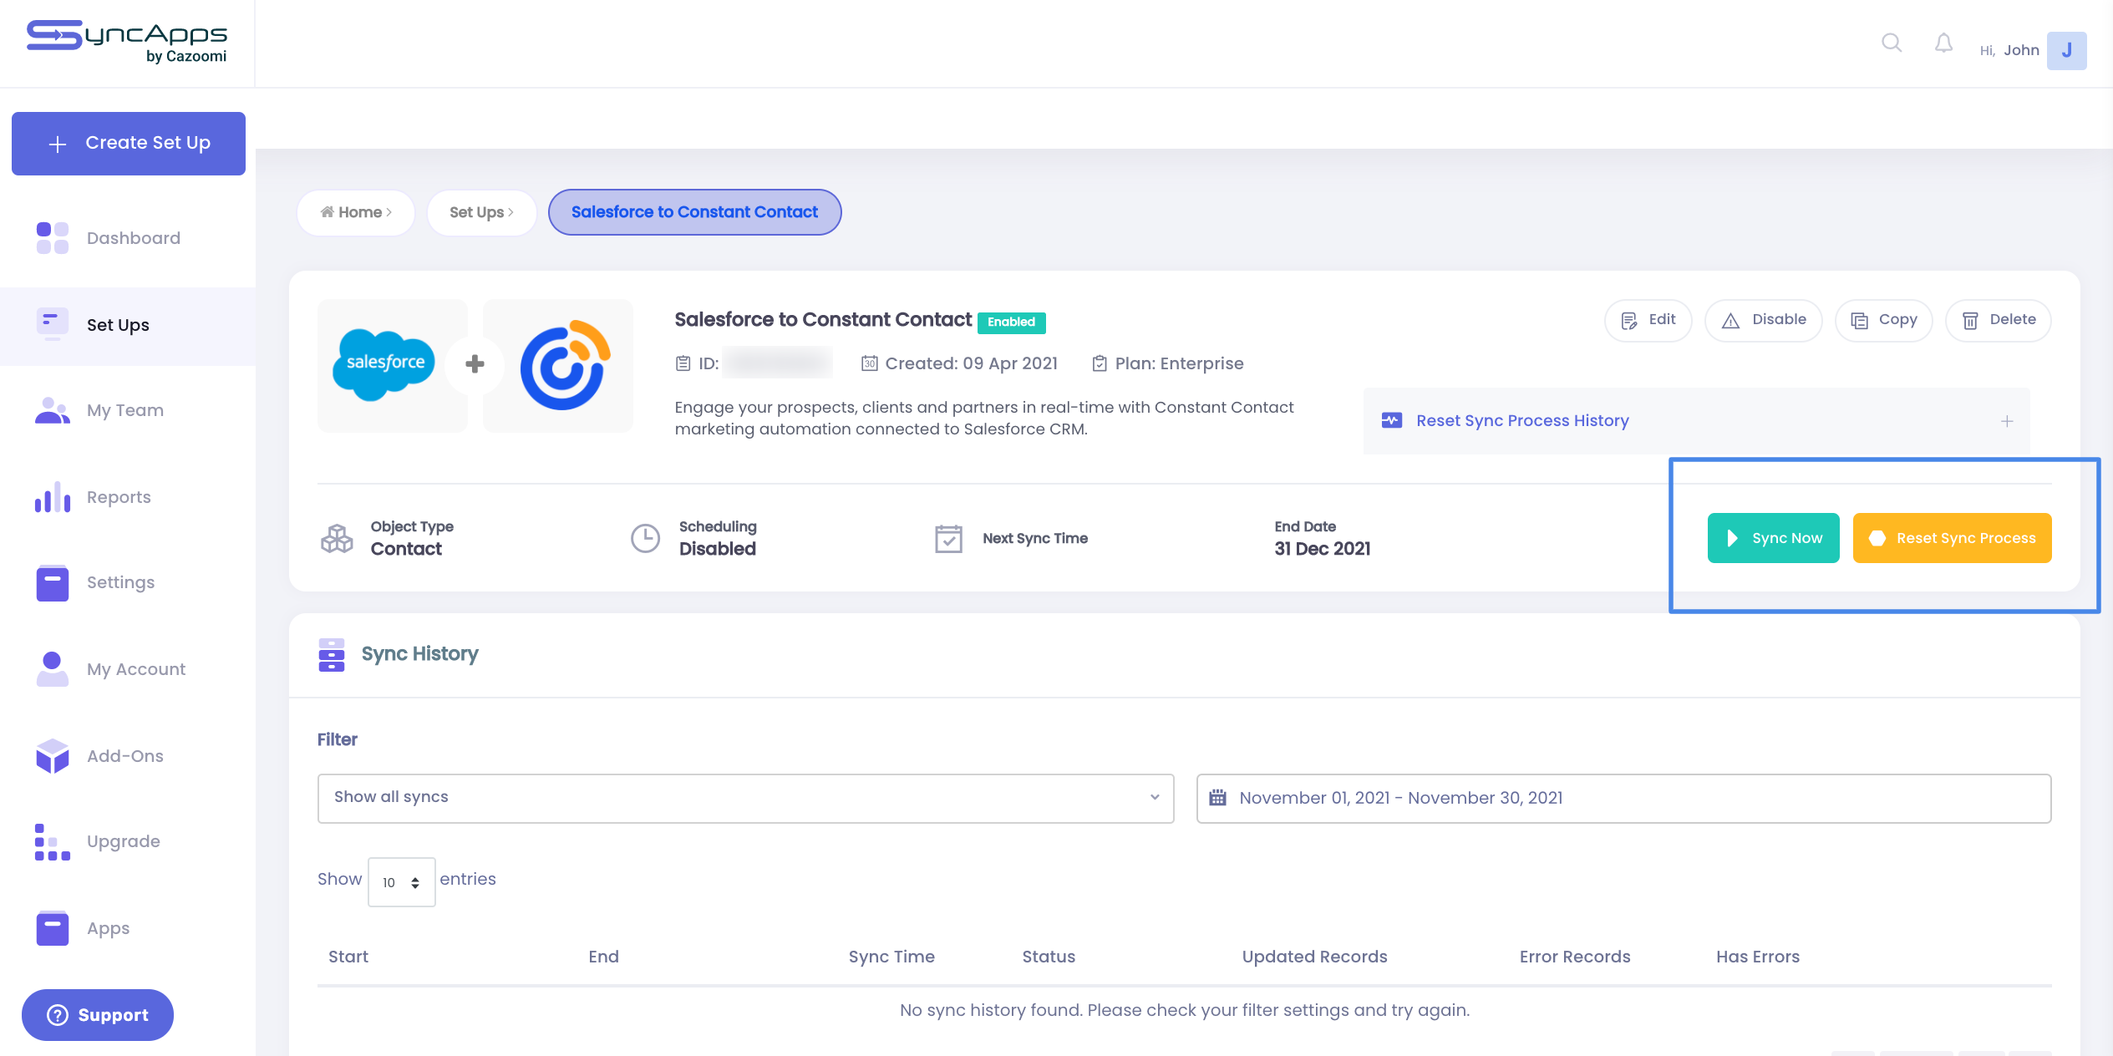Image resolution: width=2113 pixels, height=1056 pixels.
Task: Sort by the Start column header
Action: coord(348,957)
